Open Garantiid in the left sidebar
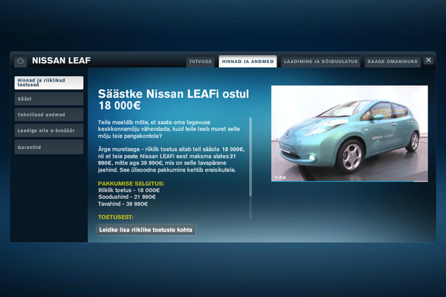The height and width of the screenshot is (297, 446). click(49, 147)
